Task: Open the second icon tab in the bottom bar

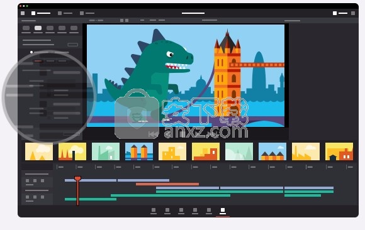Action: pos(167,211)
